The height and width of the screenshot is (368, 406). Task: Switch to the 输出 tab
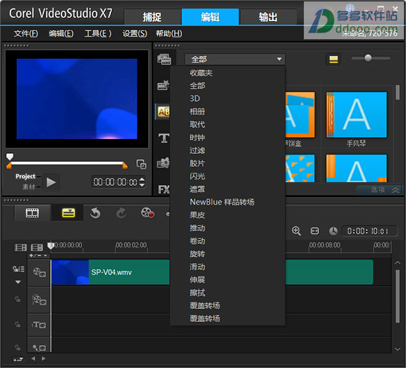268,17
